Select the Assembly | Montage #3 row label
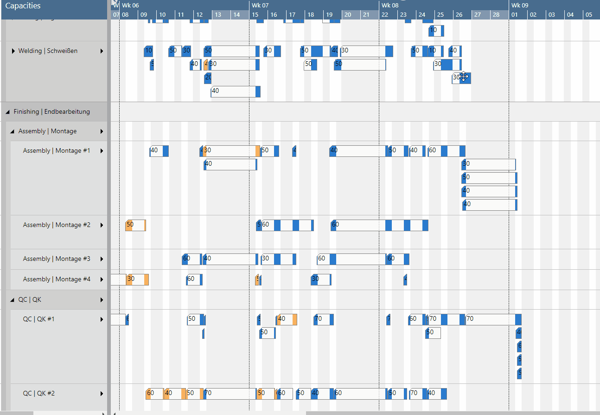The height and width of the screenshot is (415, 600). [57, 259]
